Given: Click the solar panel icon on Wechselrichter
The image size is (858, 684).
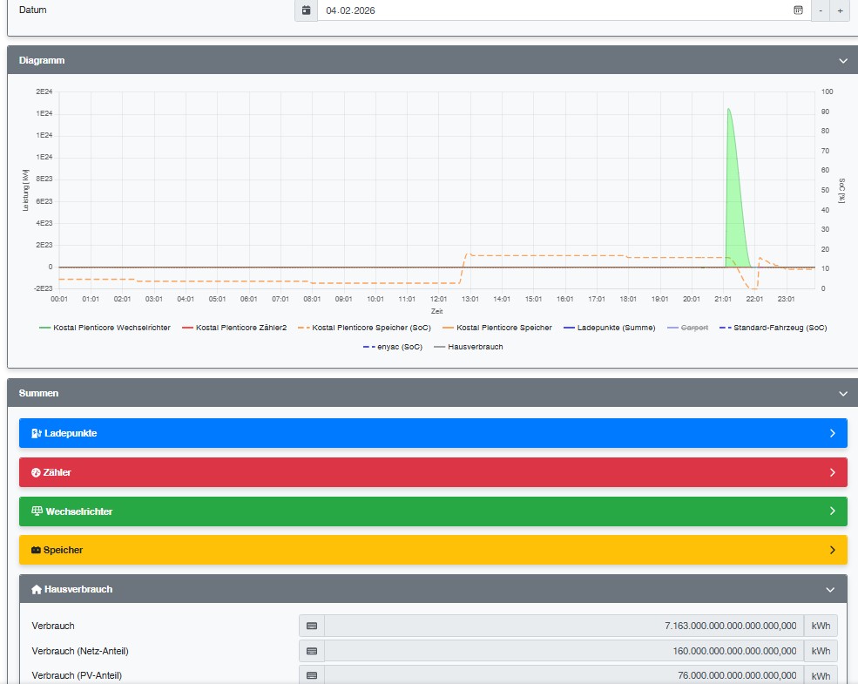Looking at the screenshot, I should pyautogui.click(x=37, y=511).
